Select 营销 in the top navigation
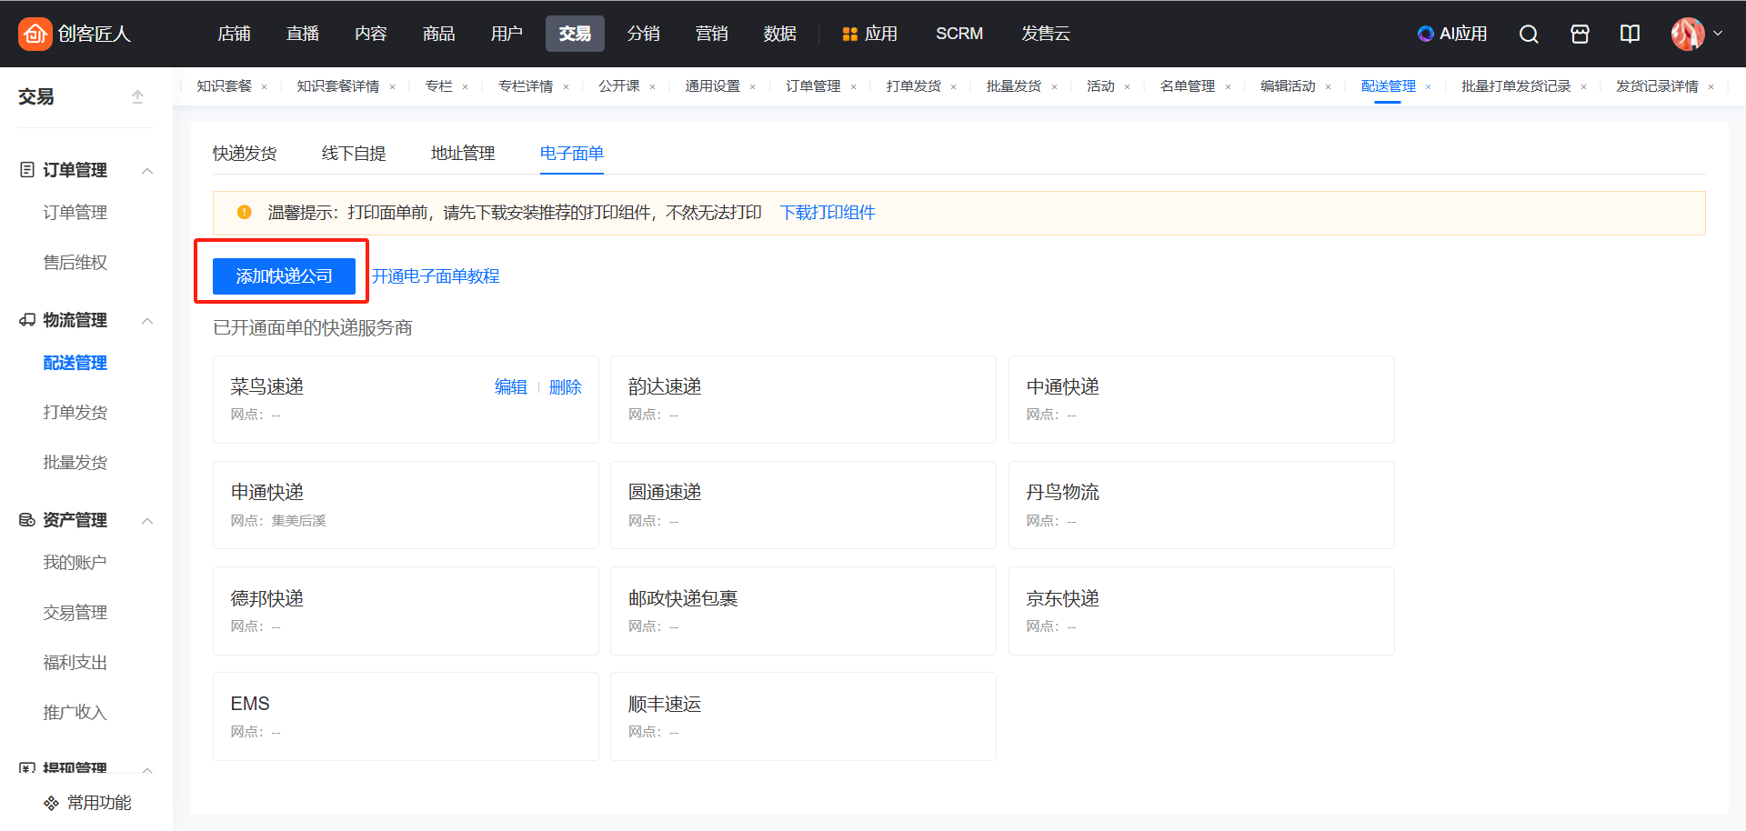The width and height of the screenshot is (1746, 831). (x=711, y=34)
